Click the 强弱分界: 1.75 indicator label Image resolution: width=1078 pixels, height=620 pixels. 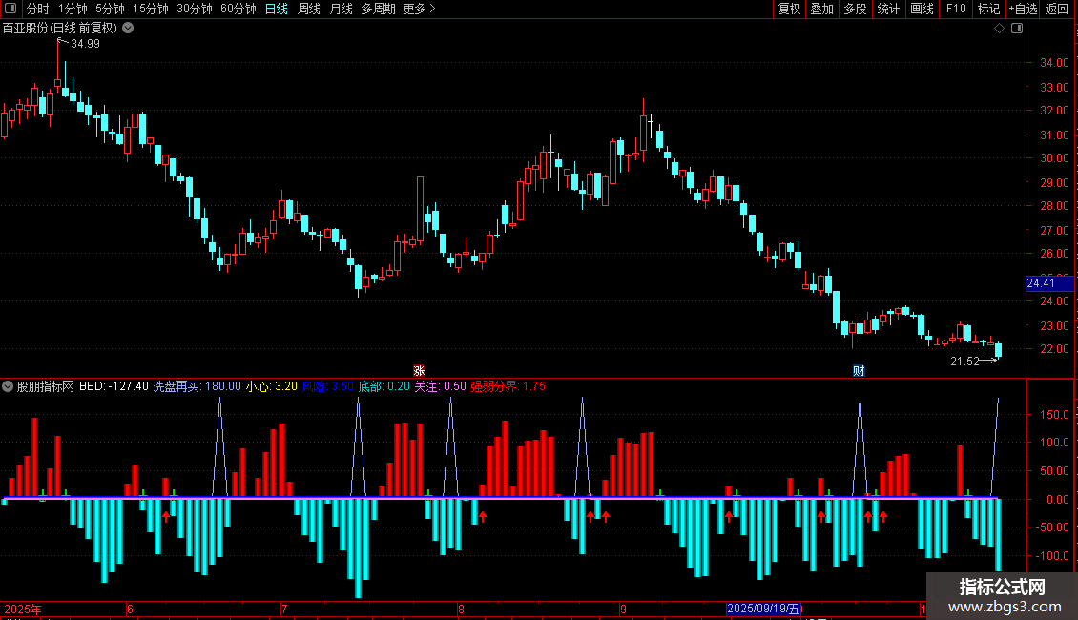pyautogui.click(x=508, y=386)
